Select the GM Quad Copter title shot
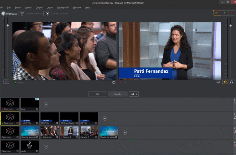 coord(69,118)
